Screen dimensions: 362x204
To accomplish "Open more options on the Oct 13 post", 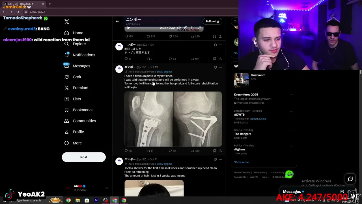I will click(x=220, y=67).
